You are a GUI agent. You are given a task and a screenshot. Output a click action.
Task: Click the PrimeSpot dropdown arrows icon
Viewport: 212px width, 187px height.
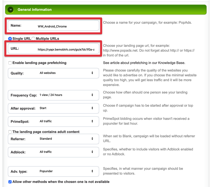point(92,121)
